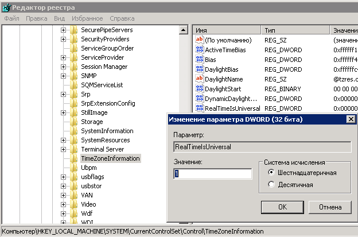
Task: Select the Шестнадцатеричная radio button
Action: coord(271,173)
